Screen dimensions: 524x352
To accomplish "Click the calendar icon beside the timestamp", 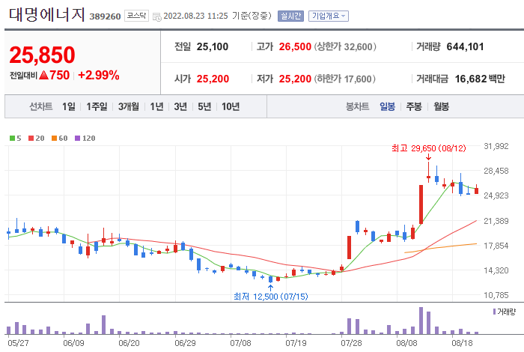I will pos(156,16).
